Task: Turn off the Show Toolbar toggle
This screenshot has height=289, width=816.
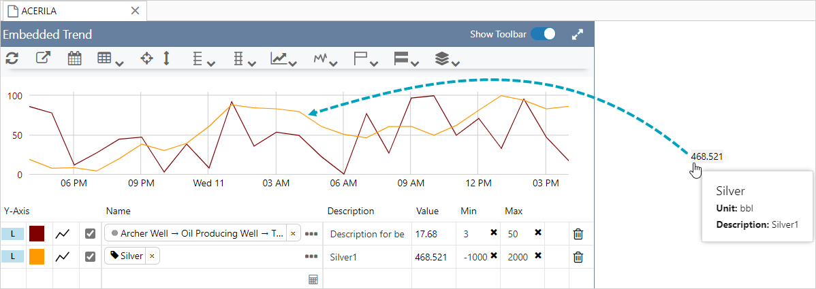Action: [x=544, y=35]
